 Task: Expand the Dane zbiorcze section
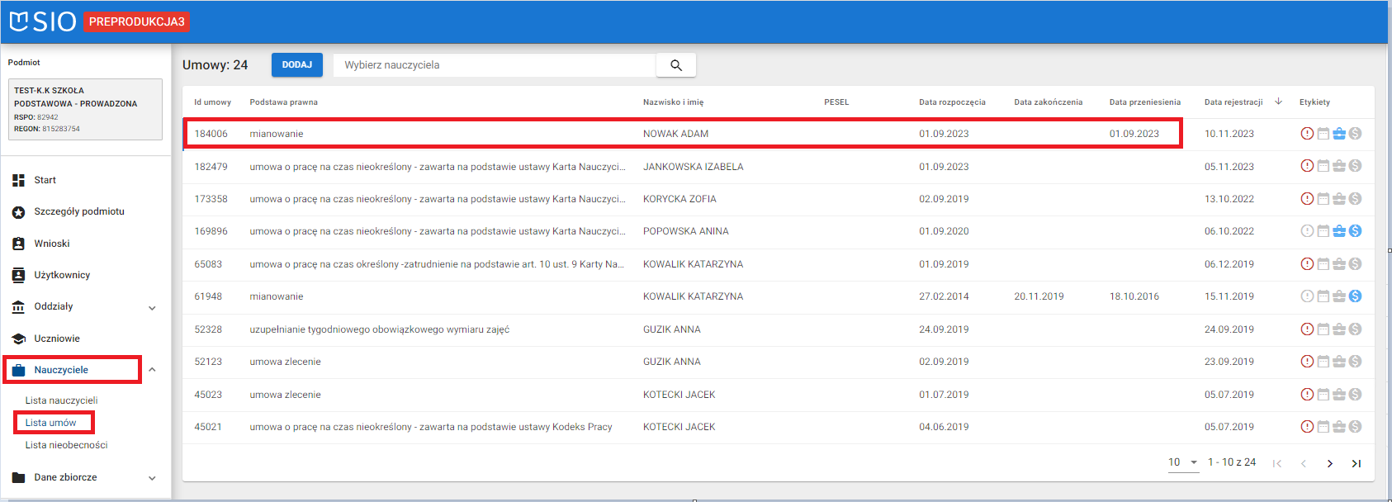(152, 477)
